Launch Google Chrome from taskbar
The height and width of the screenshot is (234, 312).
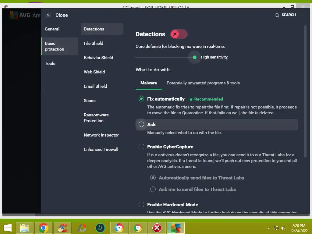tap(44, 228)
